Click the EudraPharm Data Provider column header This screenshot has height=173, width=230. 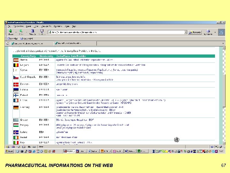(x=71, y=56)
